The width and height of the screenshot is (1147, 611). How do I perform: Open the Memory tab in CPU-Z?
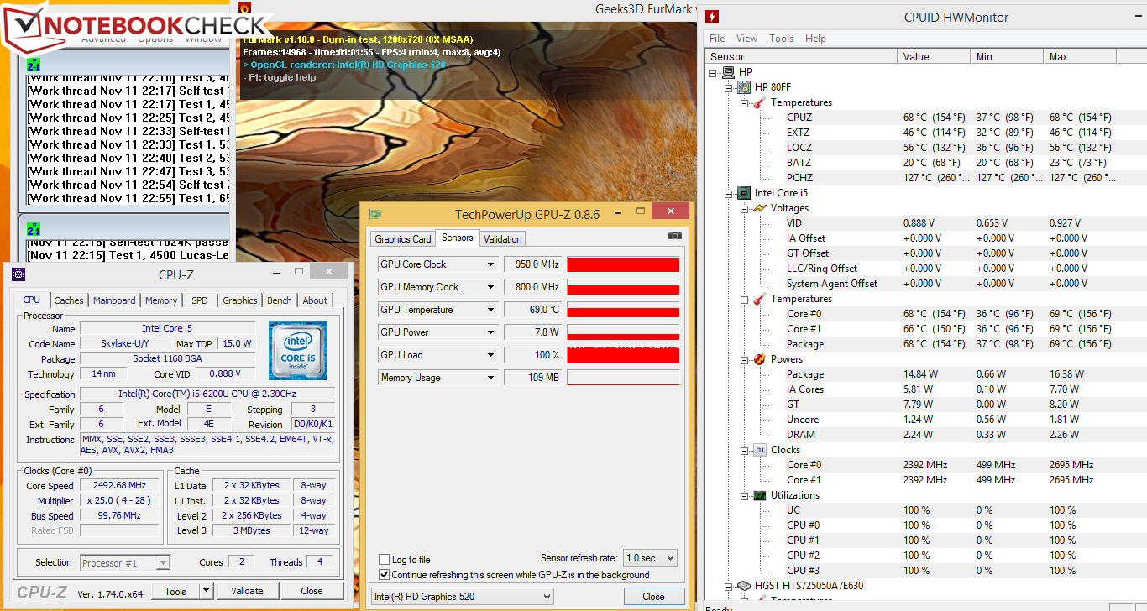pyautogui.click(x=161, y=300)
